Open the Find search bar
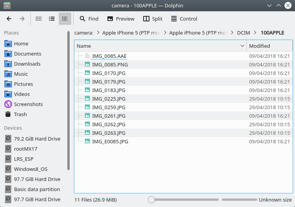This screenshot has width=295, height=207. (89, 19)
